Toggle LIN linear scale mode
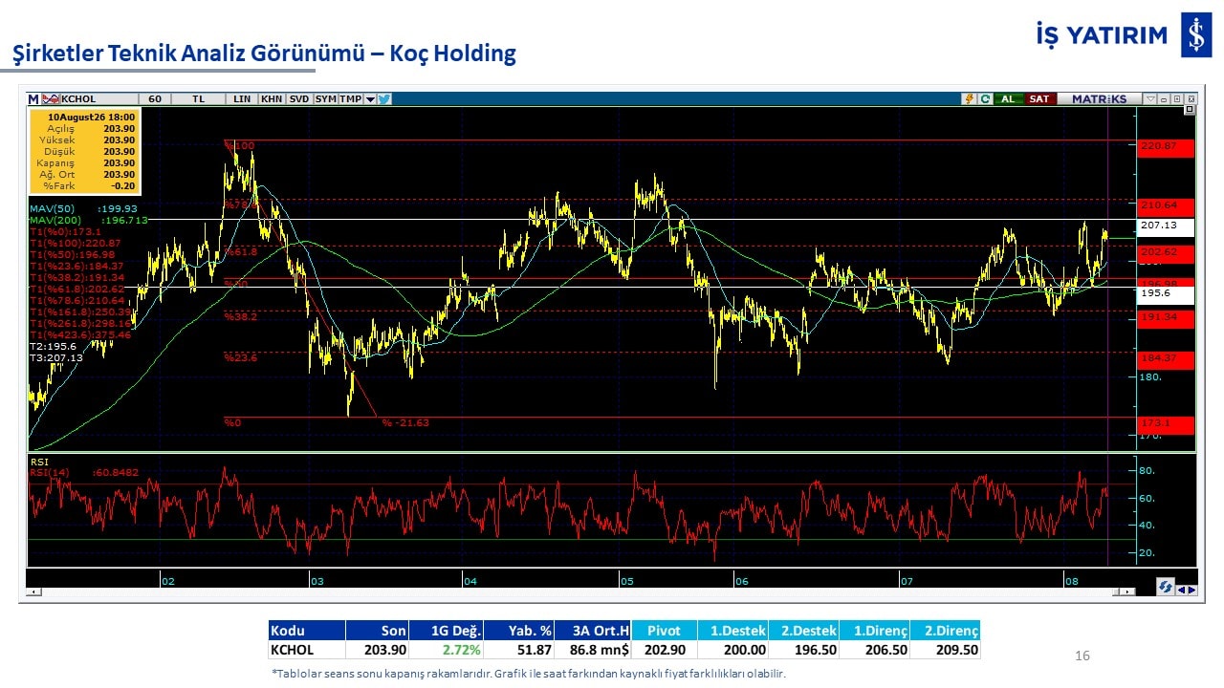Screen dimensions: 1224x688 tap(242, 98)
